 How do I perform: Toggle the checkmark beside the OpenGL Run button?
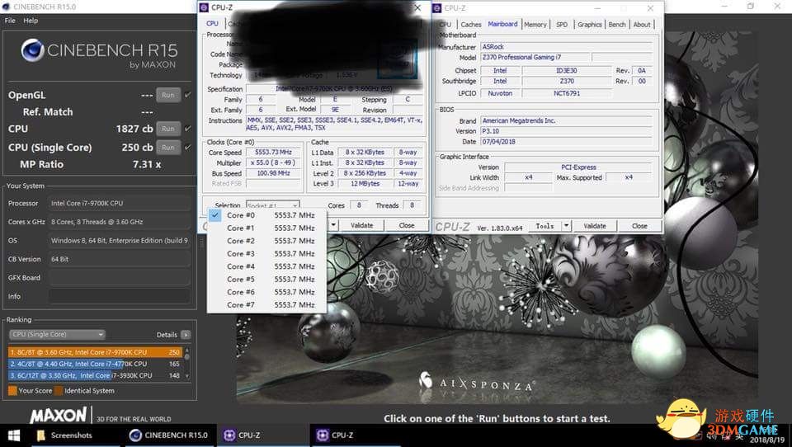coord(188,95)
